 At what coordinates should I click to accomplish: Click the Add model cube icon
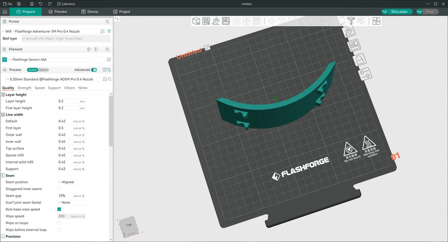point(196,21)
